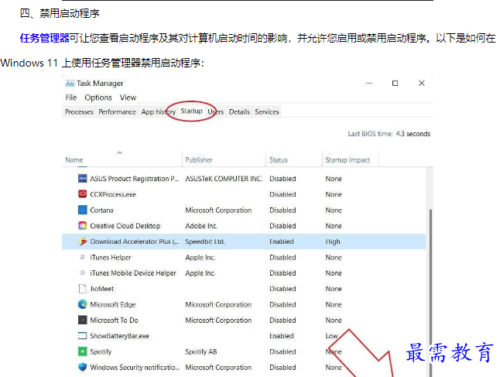Image resolution: width=500 pixels, height=377 pixels.
Task: Maximize the Task Manager window
Action: (395, 84)
